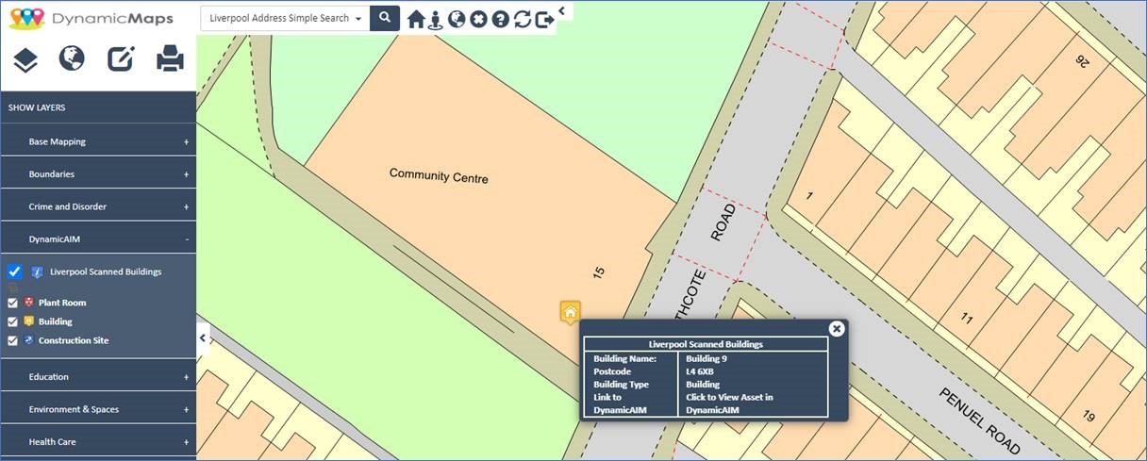Collapse the top toolbar with its chevron
The image size is (1147, 461).
point(561,10)
